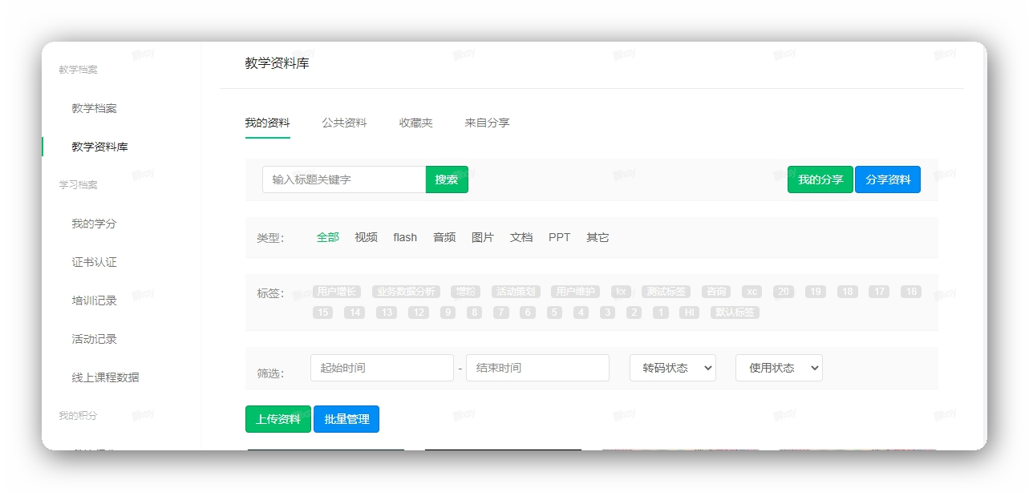The image size is (1029, 492).
Task: 切换到公共资料选项卡
Action: tap(344, 122)
